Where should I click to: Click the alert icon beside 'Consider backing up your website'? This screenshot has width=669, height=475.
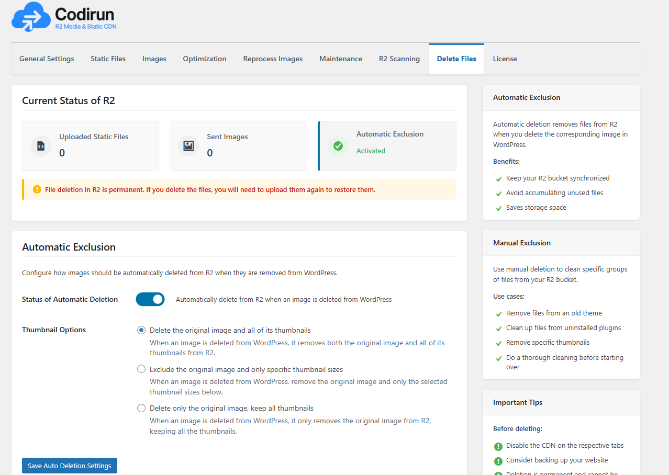coord(498,461)
